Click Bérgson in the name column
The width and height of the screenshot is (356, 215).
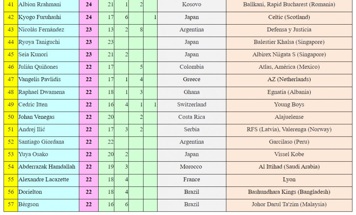click(28, 204)
